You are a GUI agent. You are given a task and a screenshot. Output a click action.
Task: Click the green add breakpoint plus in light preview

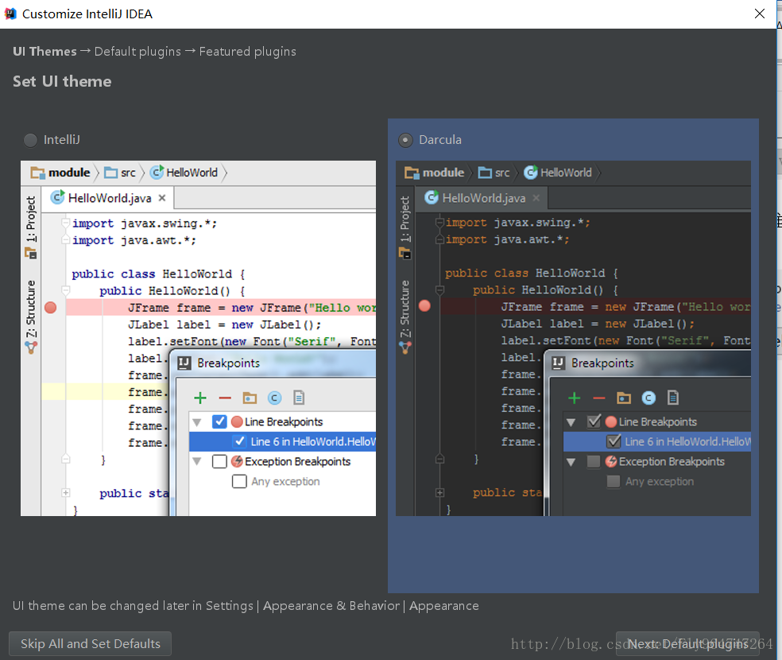[200, 398]
